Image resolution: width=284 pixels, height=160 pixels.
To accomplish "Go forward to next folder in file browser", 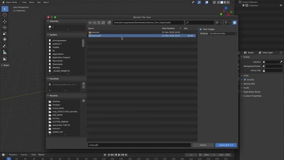I will (x=95, y=23).
